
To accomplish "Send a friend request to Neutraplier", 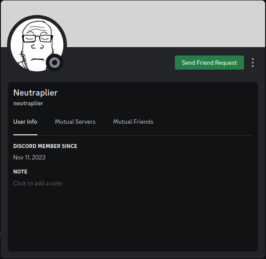I will [209, 63].
